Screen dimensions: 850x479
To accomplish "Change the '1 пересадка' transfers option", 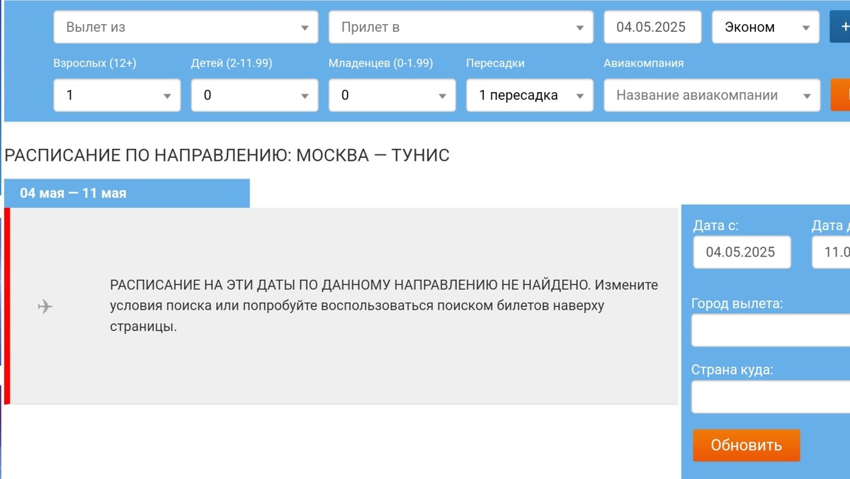I will pos(529,95).
